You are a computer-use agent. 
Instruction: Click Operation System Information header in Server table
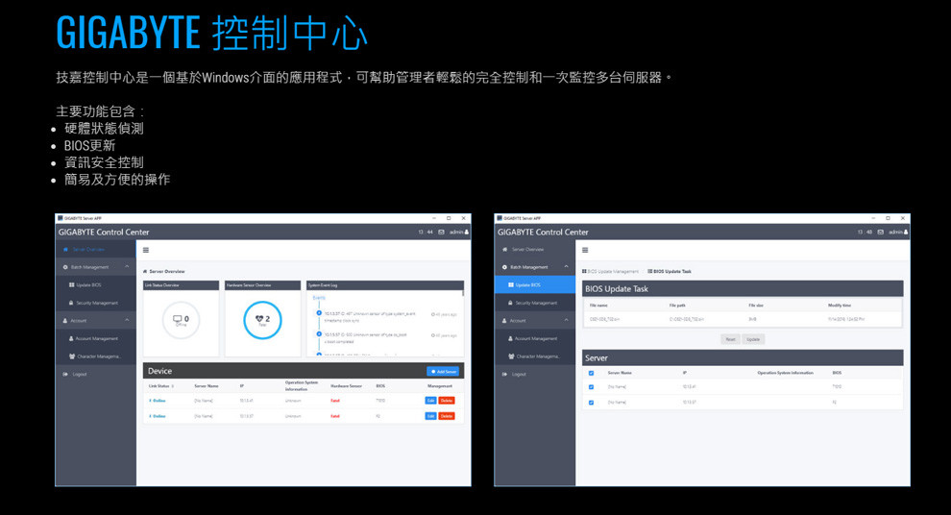point(786,373)
